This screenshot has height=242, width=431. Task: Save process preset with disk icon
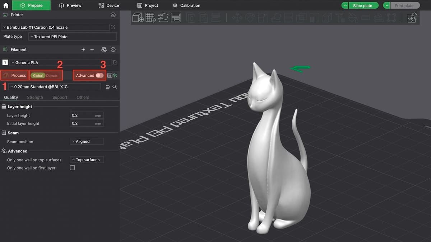108,87
